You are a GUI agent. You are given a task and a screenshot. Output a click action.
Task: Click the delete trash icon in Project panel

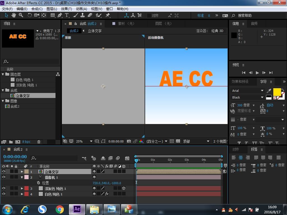tap(39, 142)
